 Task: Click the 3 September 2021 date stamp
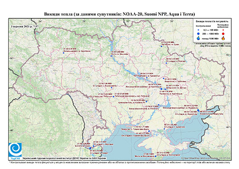tap(25, 26)
